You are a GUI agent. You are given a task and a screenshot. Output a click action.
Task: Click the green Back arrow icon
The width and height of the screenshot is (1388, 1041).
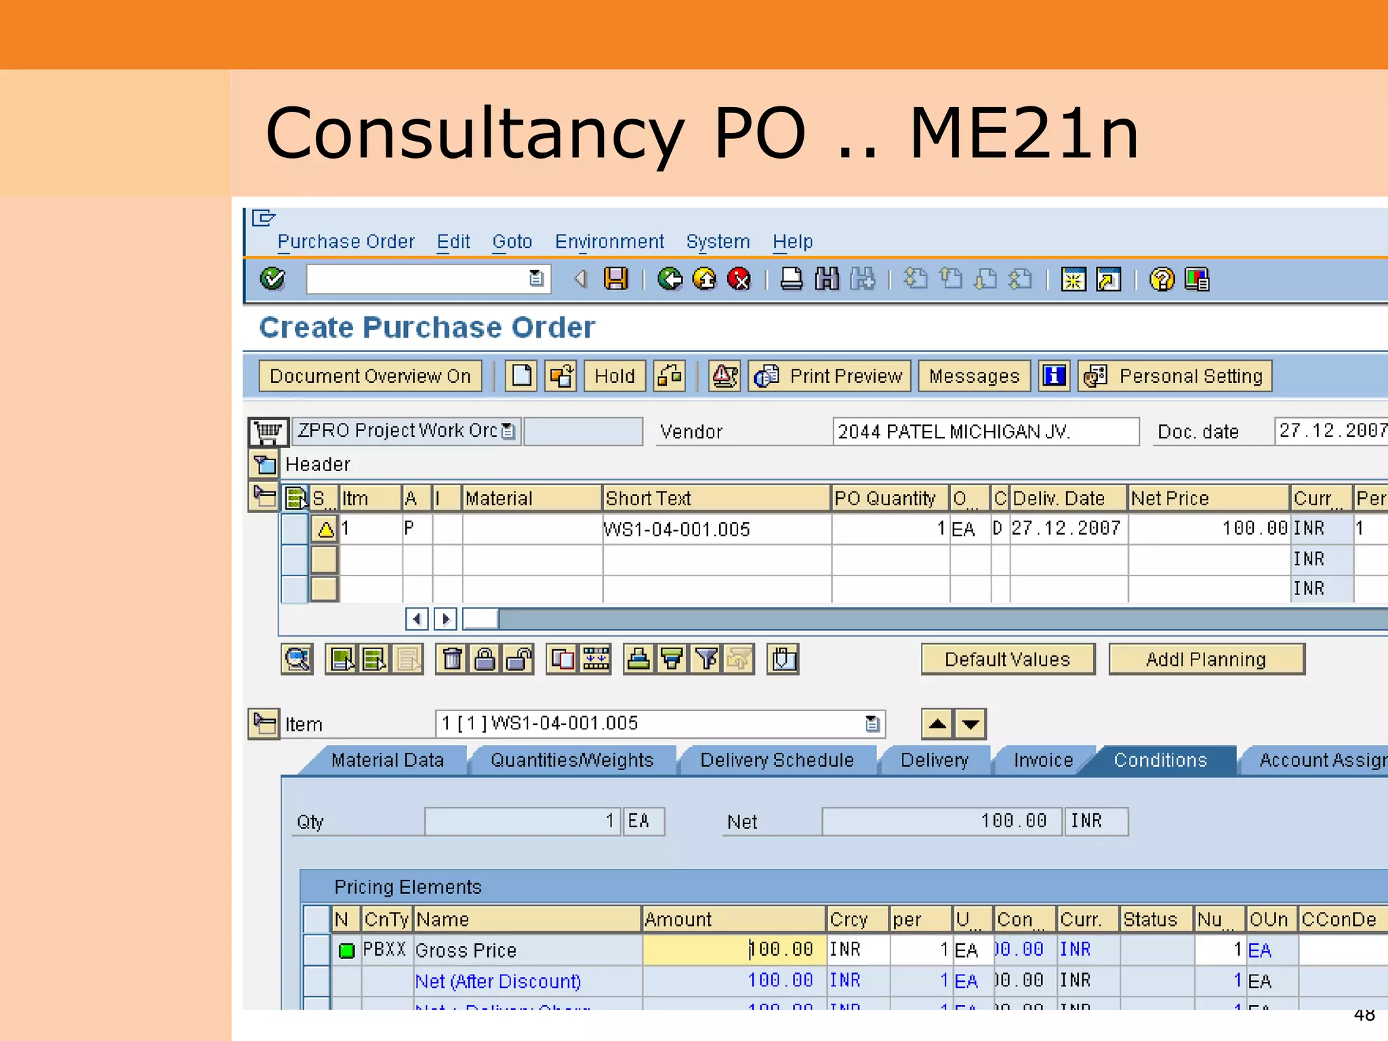pyautogui.click(x=670, y=279)
